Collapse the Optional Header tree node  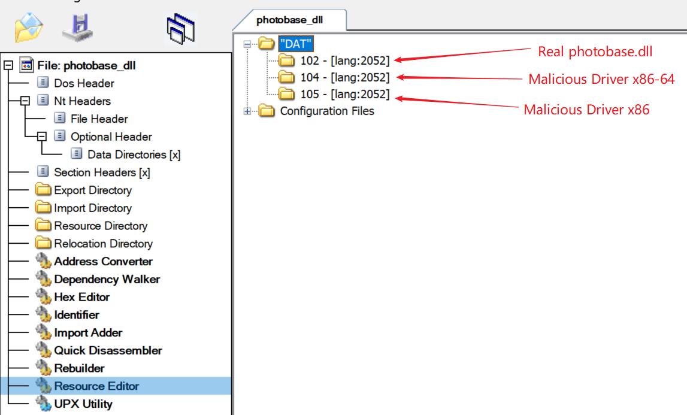(41, 137)
